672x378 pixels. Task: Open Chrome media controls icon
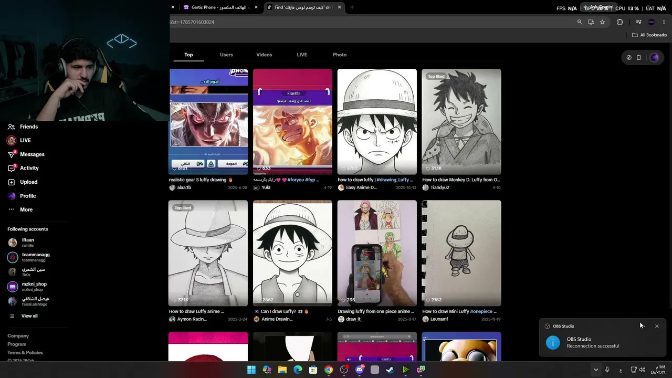pos(638,22)
